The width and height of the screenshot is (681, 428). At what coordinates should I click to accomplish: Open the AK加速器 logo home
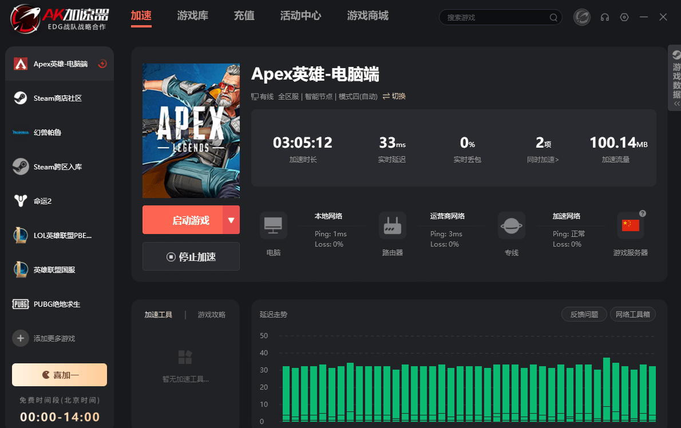[60, 18]
